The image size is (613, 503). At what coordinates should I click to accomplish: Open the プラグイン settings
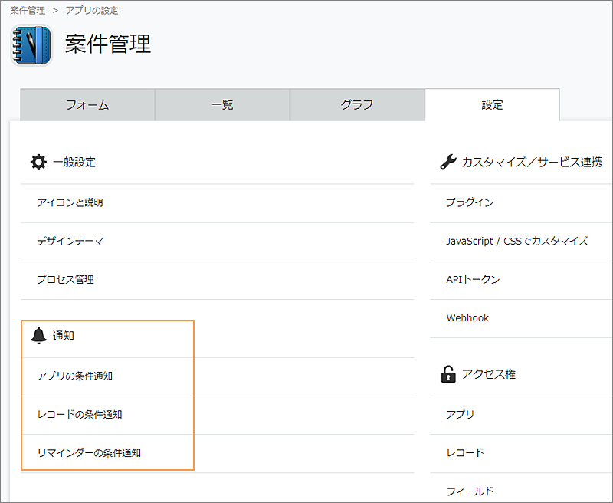coord(468,202)
